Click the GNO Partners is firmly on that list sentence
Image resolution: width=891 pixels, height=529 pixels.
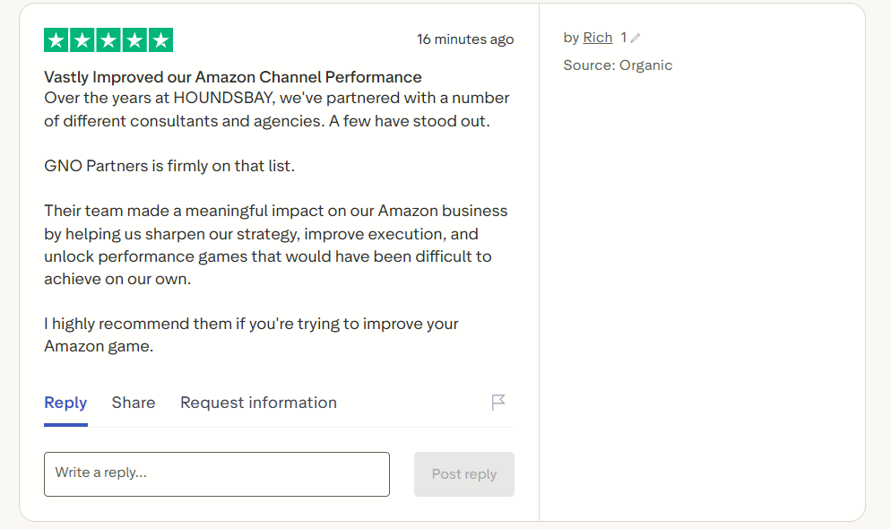(x=169, y=166)
